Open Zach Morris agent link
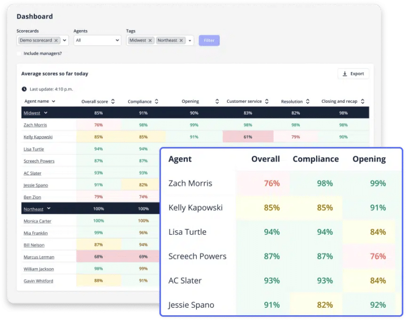This screenshot has width=406, height=320. 35,125
